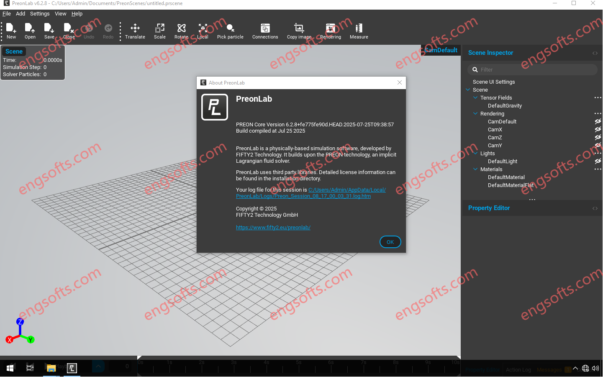
Task: Collapse the Materials group
Action: (x=475, y=169)
